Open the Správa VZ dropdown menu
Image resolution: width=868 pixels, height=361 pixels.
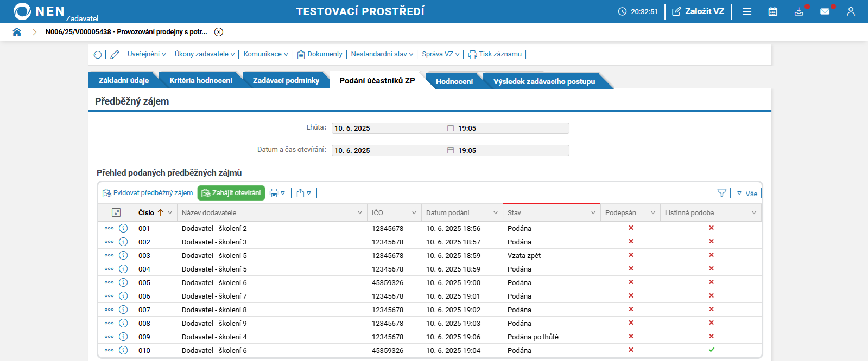click(441, 54)
